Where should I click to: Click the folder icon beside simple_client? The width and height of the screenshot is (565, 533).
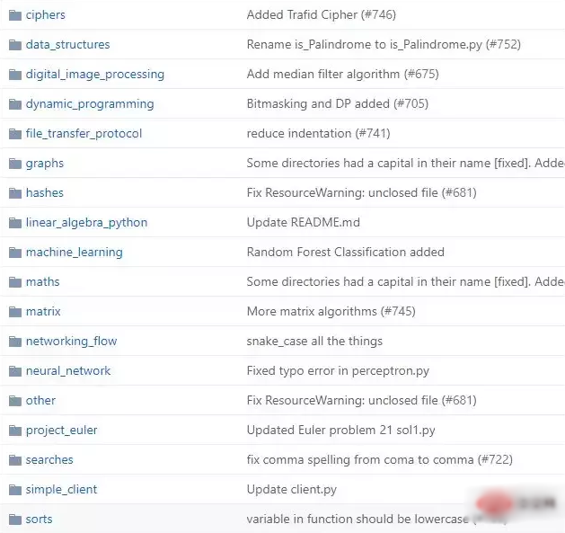pyautogui.click(x=15, y=489)
